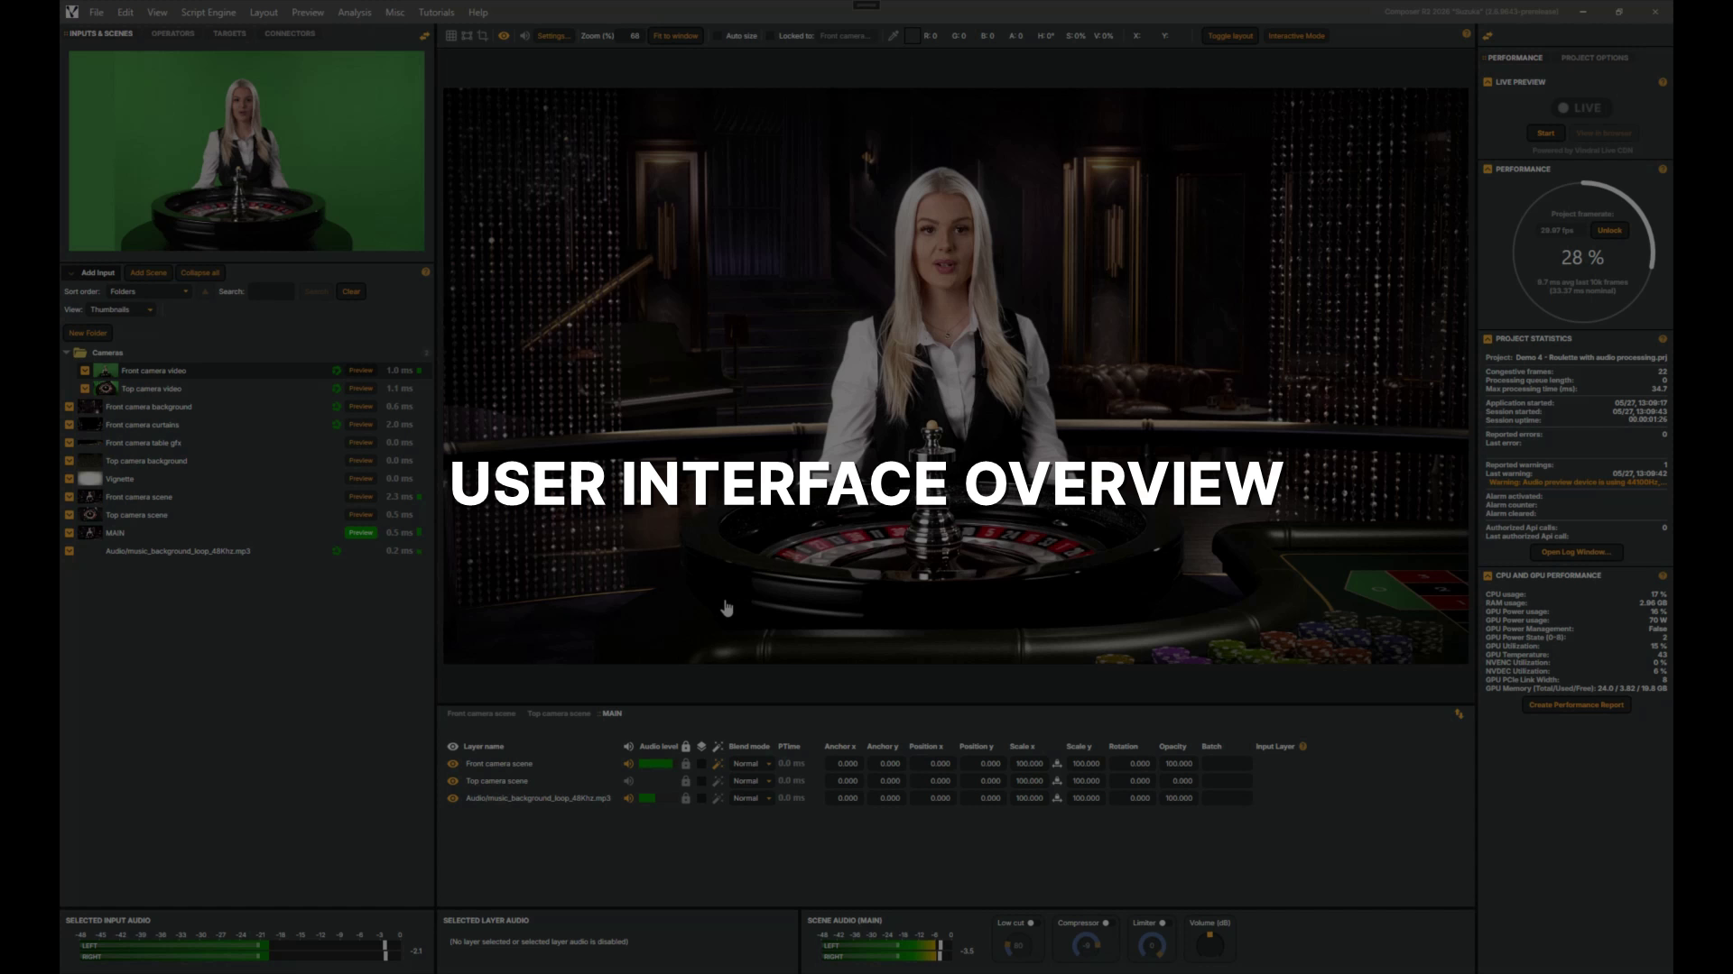Open the Add Input dropdown arrow
This screenshot has height=974, width=1733.
coord(70,272)
